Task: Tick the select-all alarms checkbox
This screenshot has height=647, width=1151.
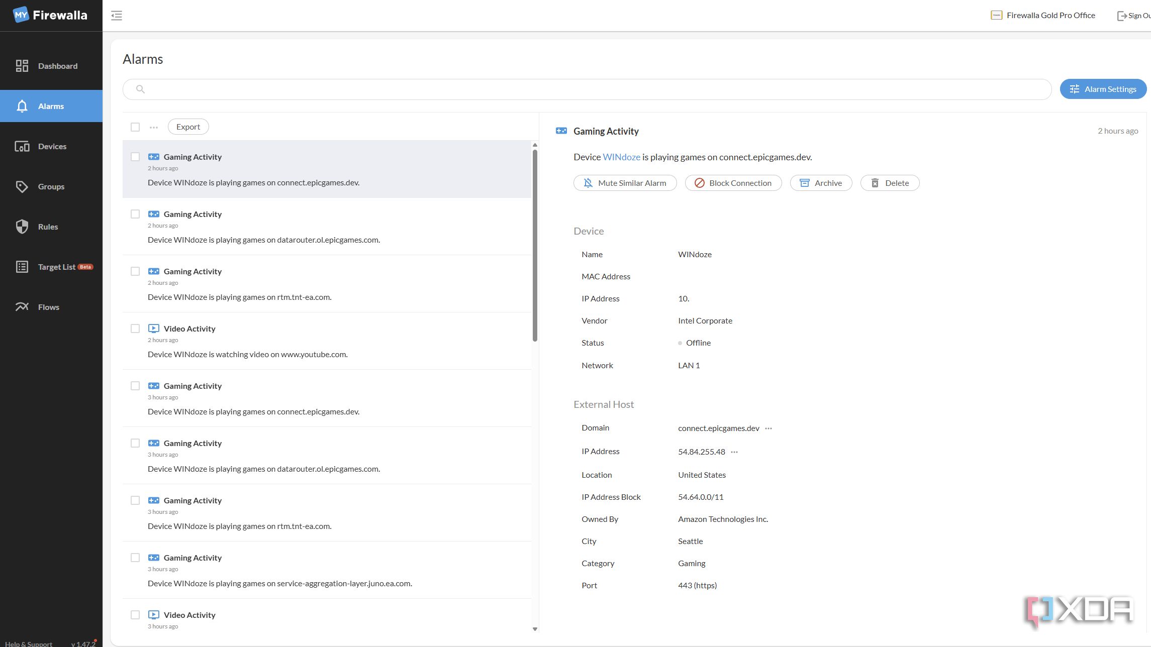Action: 135,127
